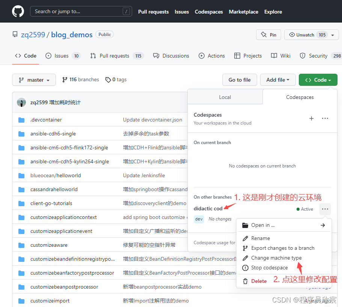
Task: Toggle the green Code dropdown button
Action: click(318, 80)
